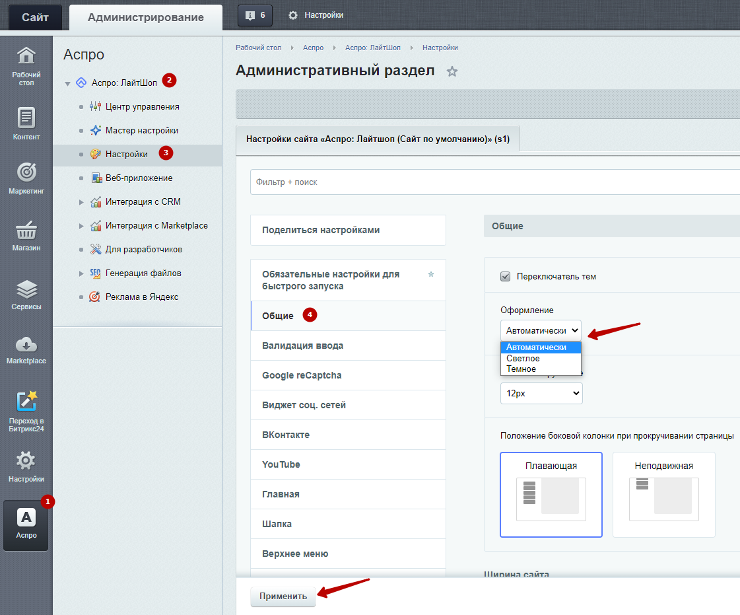Click the Для разработчиков tools icon
The width and height of the screenshot is (740, 615).
[95, 250]
